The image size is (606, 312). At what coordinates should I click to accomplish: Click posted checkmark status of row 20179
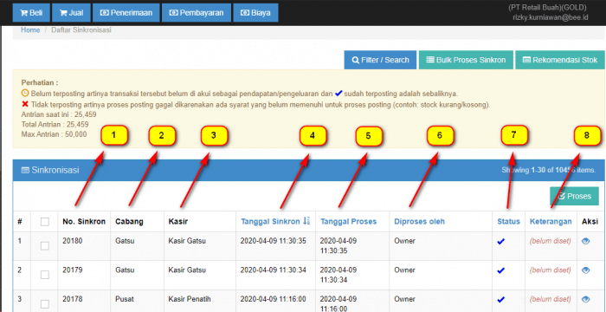(501, 270)
